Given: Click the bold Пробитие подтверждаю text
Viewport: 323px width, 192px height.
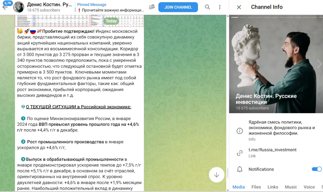Looking at the screenshot, I should point(69,31).
